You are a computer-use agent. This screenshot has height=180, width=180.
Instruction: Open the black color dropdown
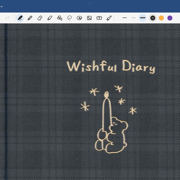[153, 18]
